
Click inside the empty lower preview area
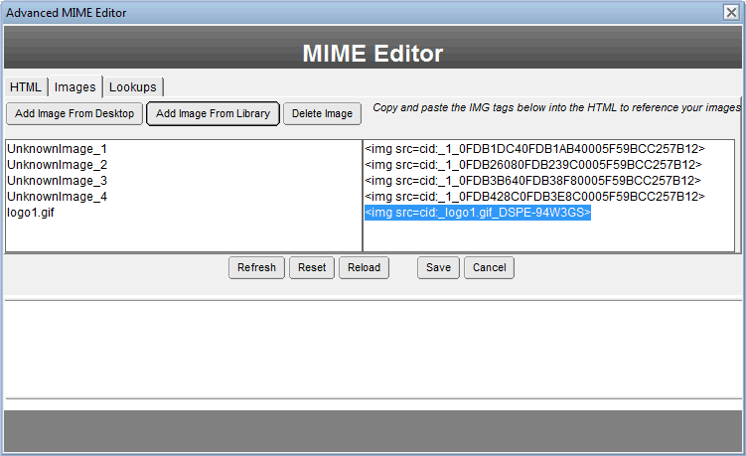373,348
